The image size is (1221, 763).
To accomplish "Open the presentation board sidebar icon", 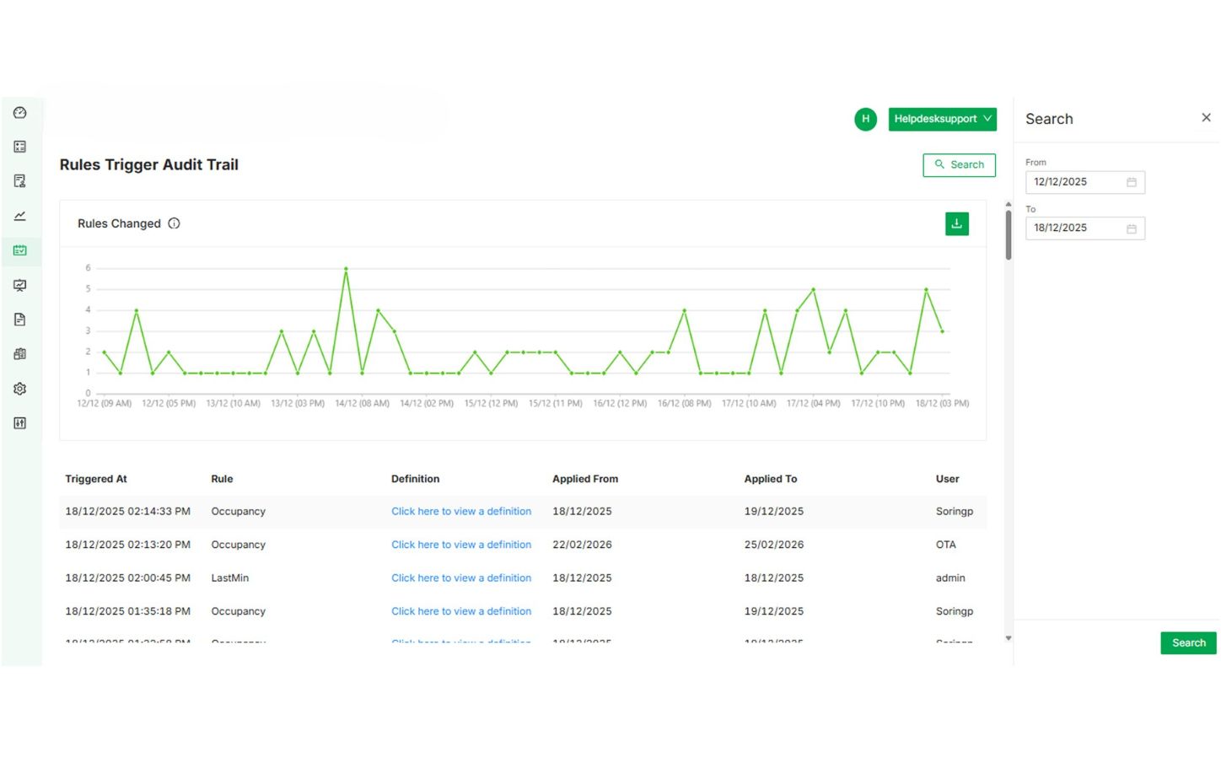I will 20,286.
